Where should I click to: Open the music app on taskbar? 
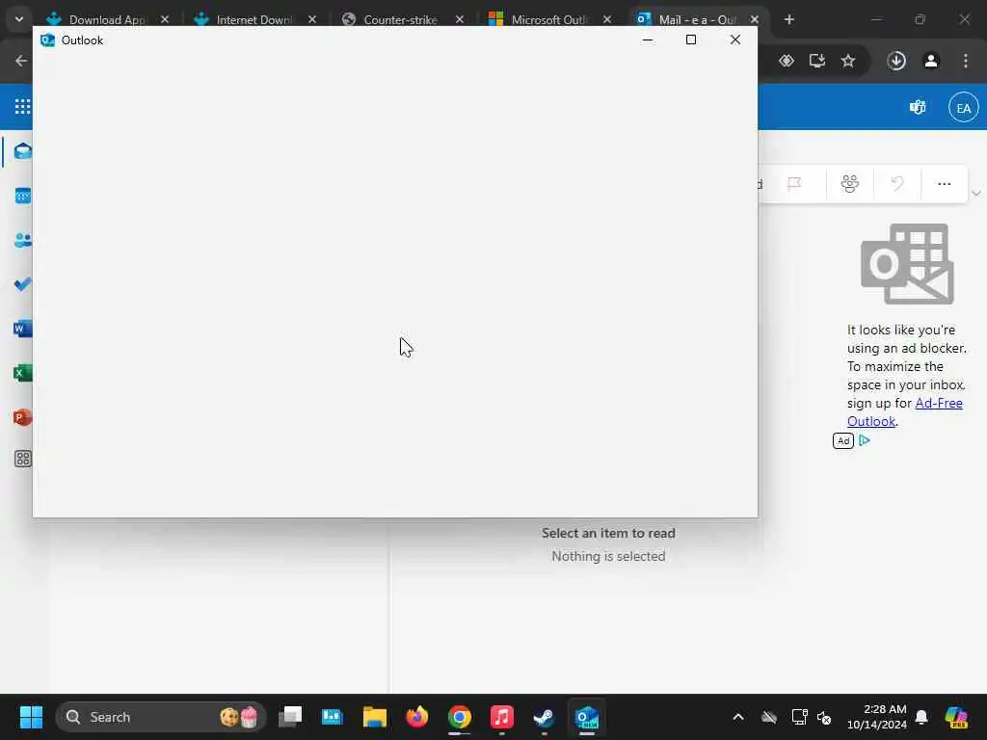501,717
